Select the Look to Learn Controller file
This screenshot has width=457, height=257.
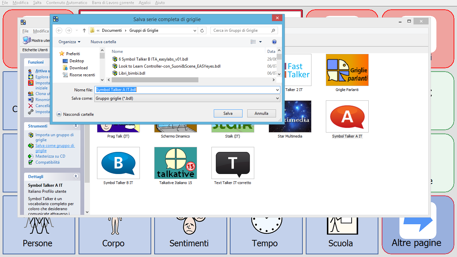(x=167, y=66)
